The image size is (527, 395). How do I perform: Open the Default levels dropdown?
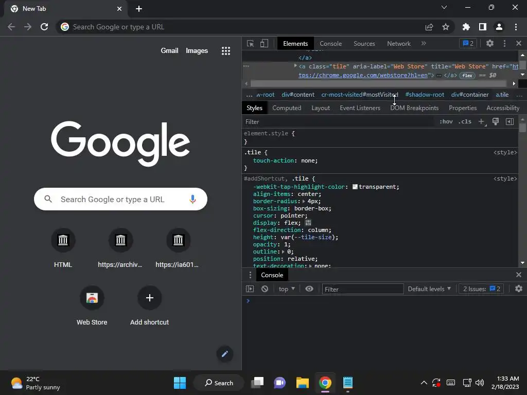(x=429, y=289)
